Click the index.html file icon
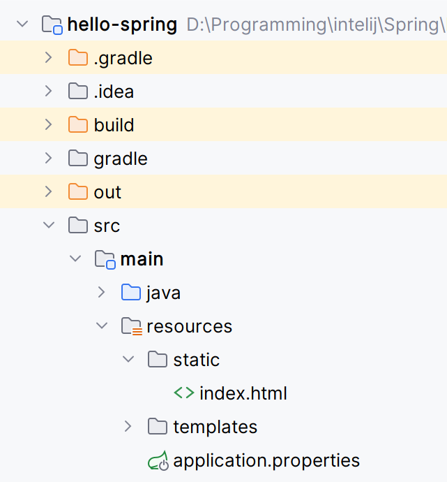The height and width of the screenshot is (482, 447). 184,393
